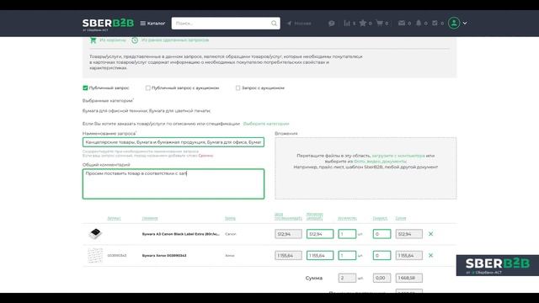Open the tasks checklist icon in the header

(435, 23)
